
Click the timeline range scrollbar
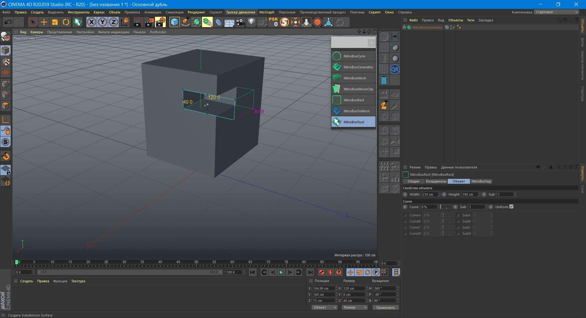130,272
